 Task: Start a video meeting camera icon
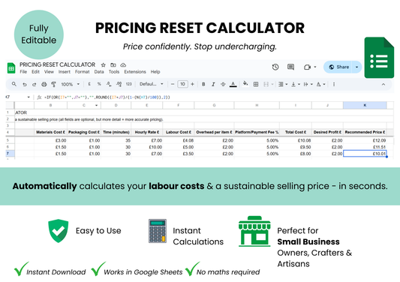[x=307, y=67]
